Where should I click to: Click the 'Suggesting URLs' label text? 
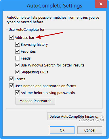pos(35,72)
